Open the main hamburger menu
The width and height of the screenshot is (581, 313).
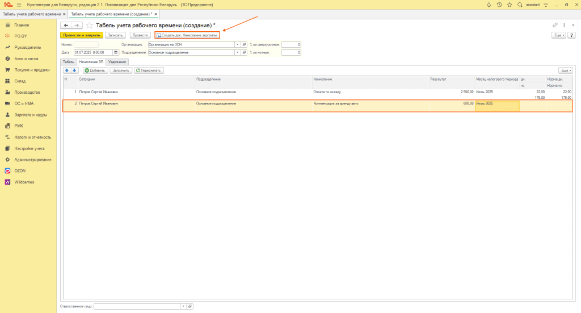(x=19, y=5)
